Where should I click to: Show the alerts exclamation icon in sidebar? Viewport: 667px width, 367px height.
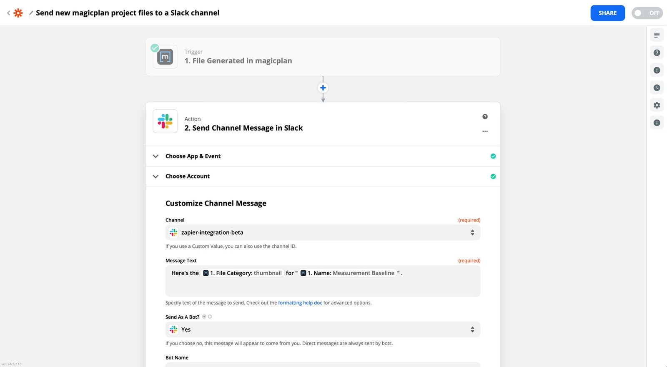[x=657, y=70]
